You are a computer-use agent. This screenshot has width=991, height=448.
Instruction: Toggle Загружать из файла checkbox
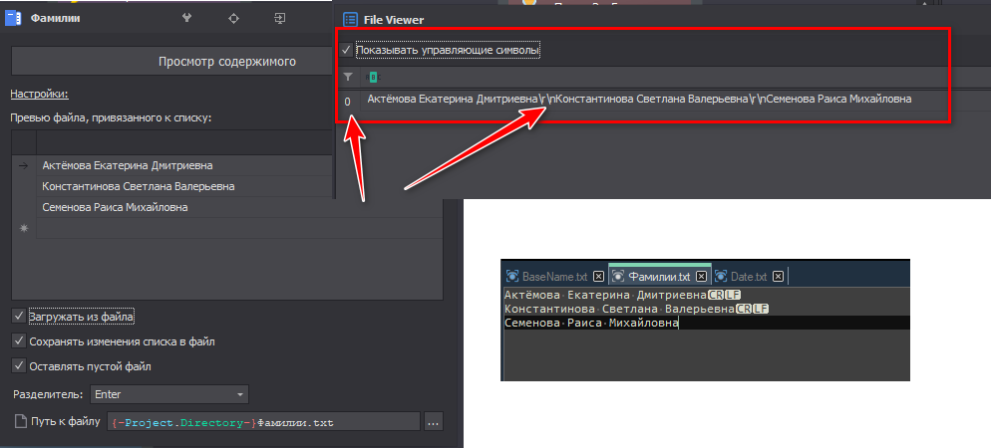(x=18, y=317)
